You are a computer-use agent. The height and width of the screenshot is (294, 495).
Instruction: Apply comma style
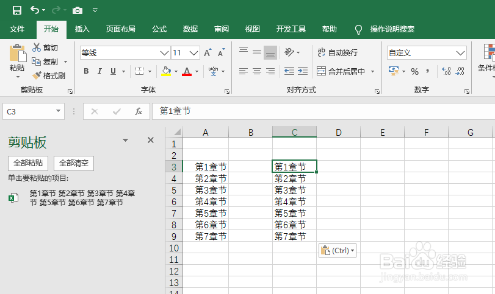428,71
